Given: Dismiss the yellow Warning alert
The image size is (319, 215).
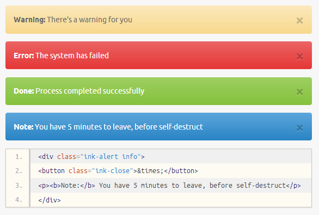Looking at the screenshot, I should [x=299, y=21].
